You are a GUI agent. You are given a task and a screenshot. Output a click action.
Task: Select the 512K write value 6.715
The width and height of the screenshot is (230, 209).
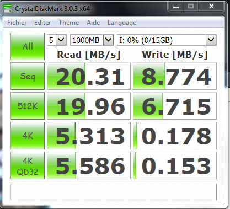(175, 106)
